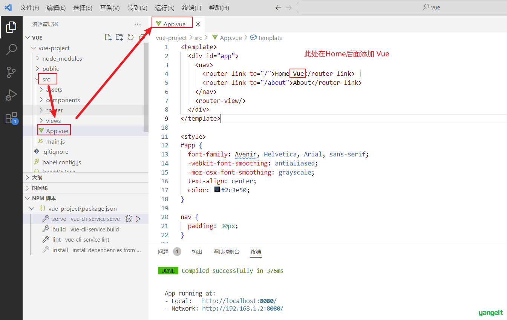Viewport: 507px width, 320px height.
Task: Click the VS Code logo icon
Action: (8, 8)
